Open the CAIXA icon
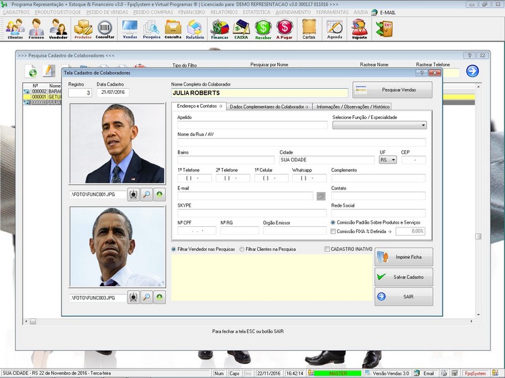 (x=241, y=29)
